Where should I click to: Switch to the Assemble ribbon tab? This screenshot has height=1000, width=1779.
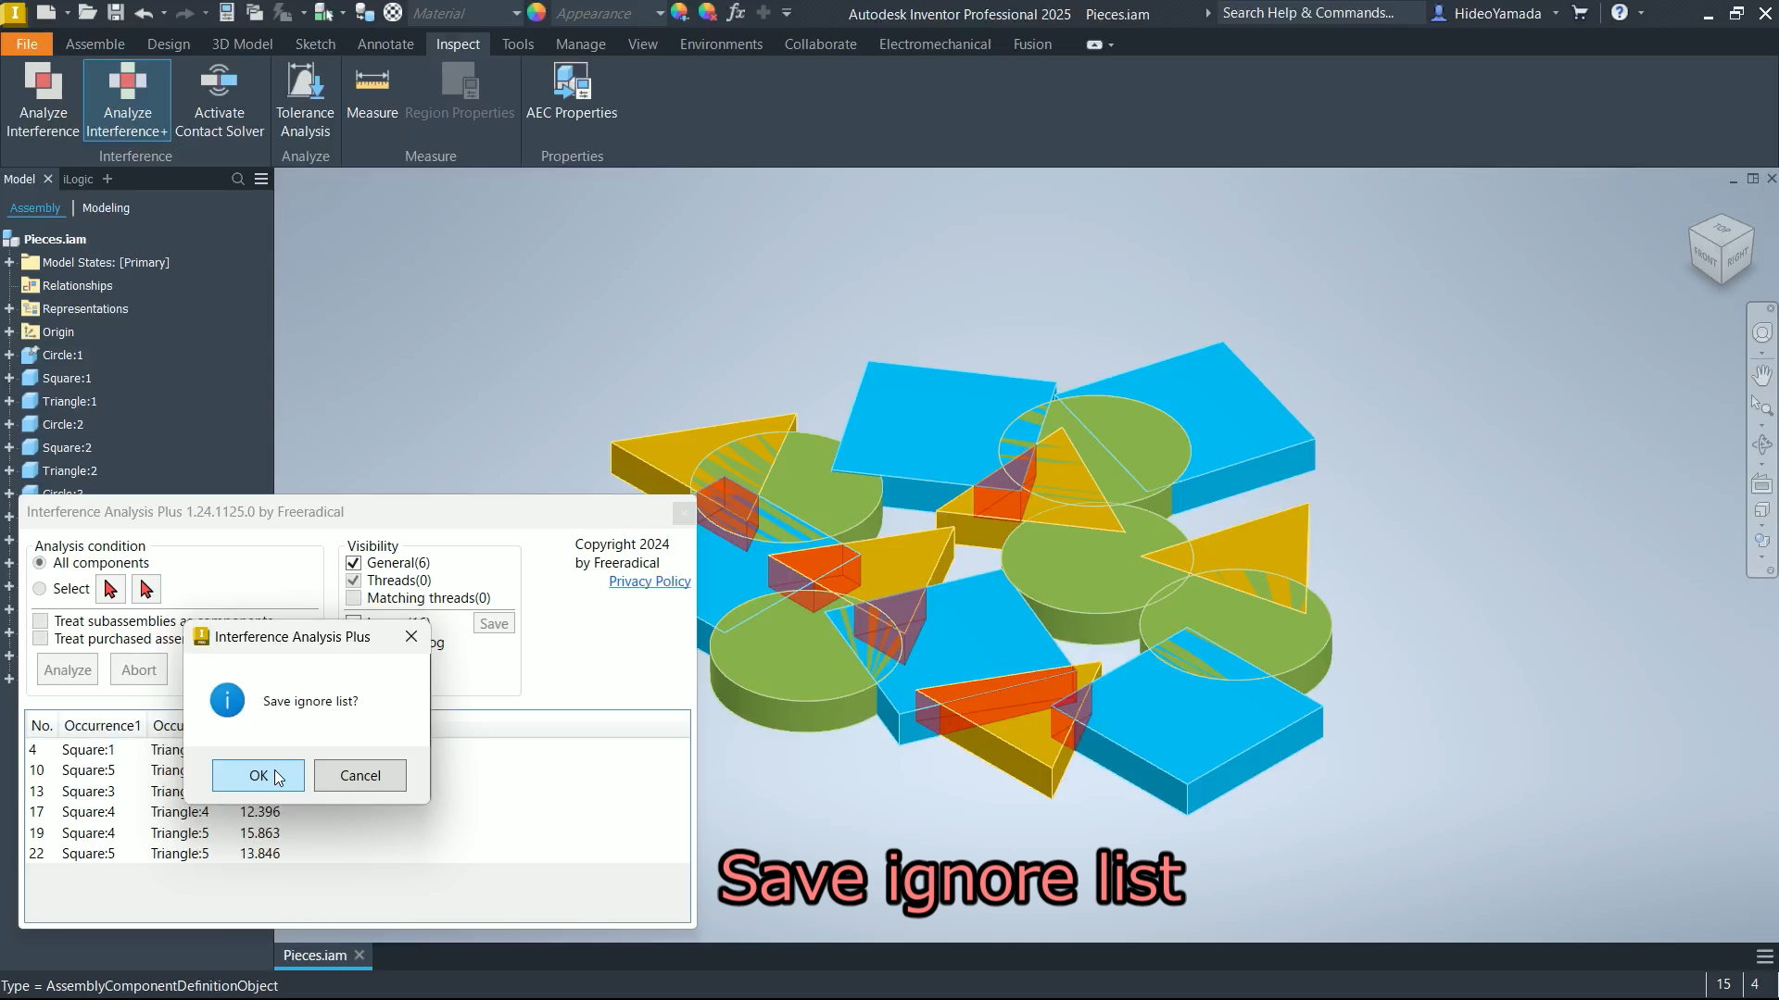95,44
